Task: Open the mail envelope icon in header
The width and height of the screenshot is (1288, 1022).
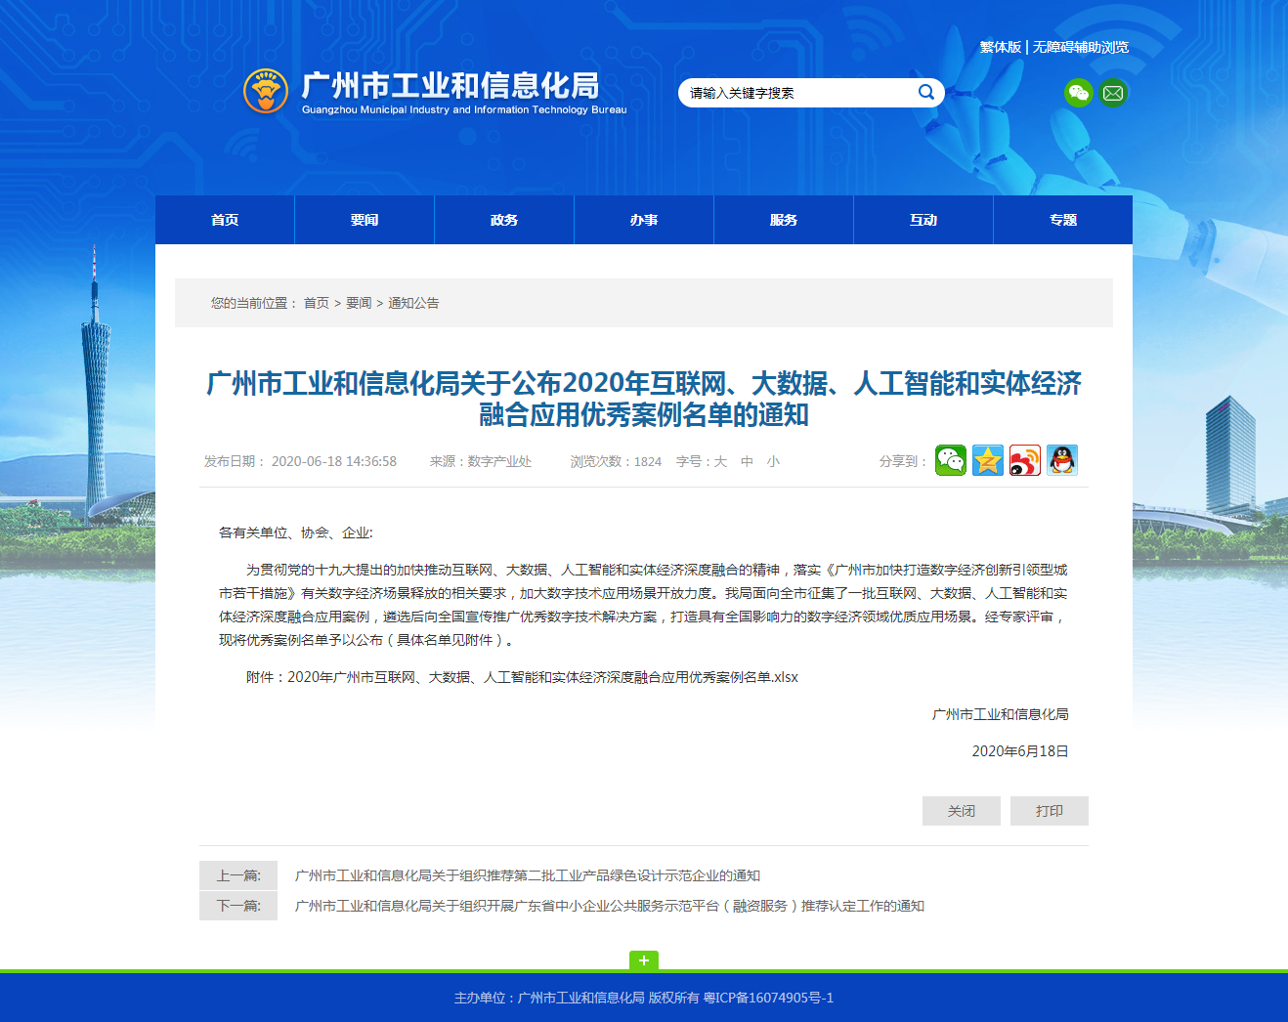Action: 1113,93
